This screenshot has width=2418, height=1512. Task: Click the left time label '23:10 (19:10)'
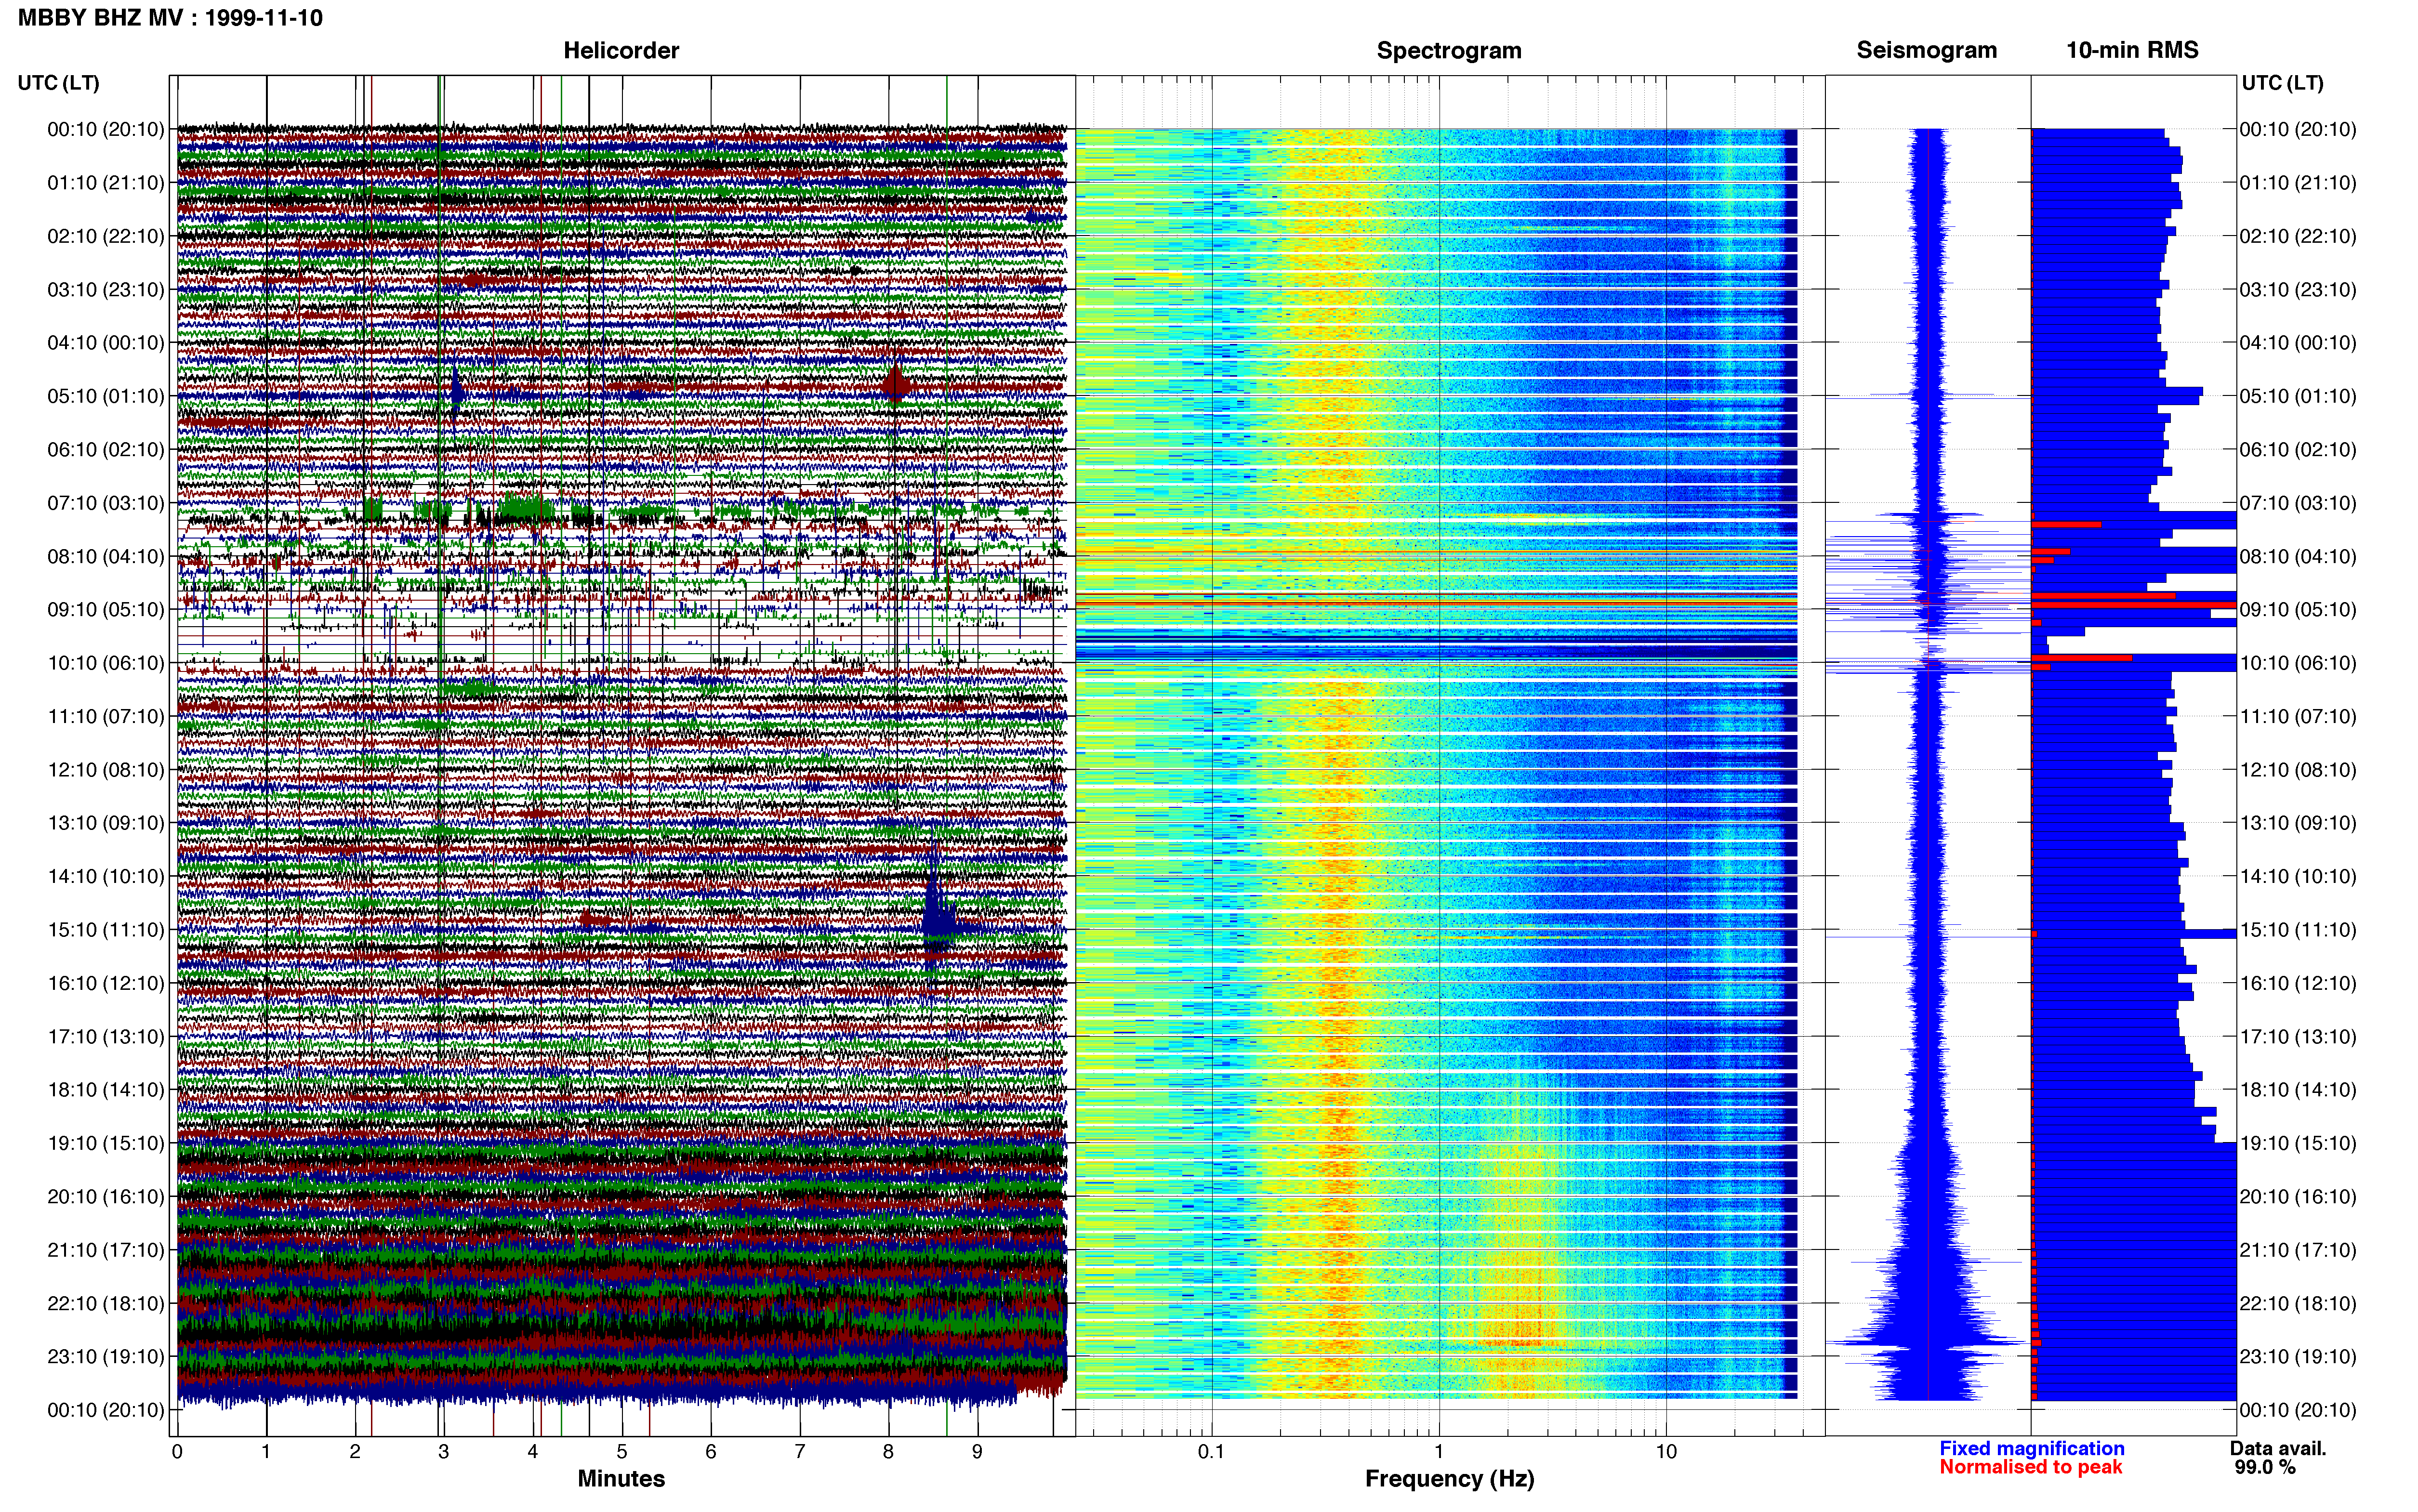[105, 1356]
